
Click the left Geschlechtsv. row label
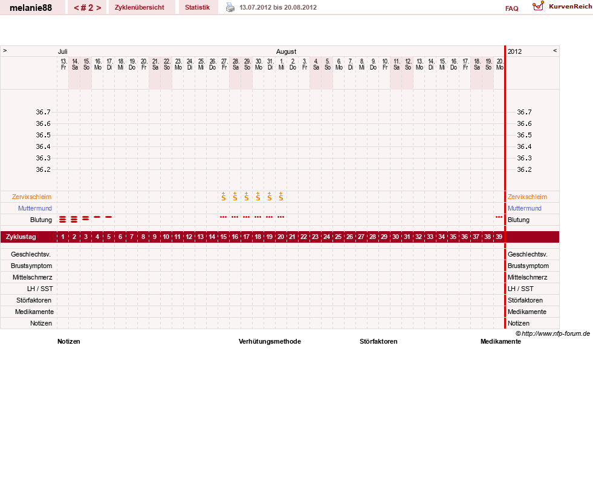[31, 254]
